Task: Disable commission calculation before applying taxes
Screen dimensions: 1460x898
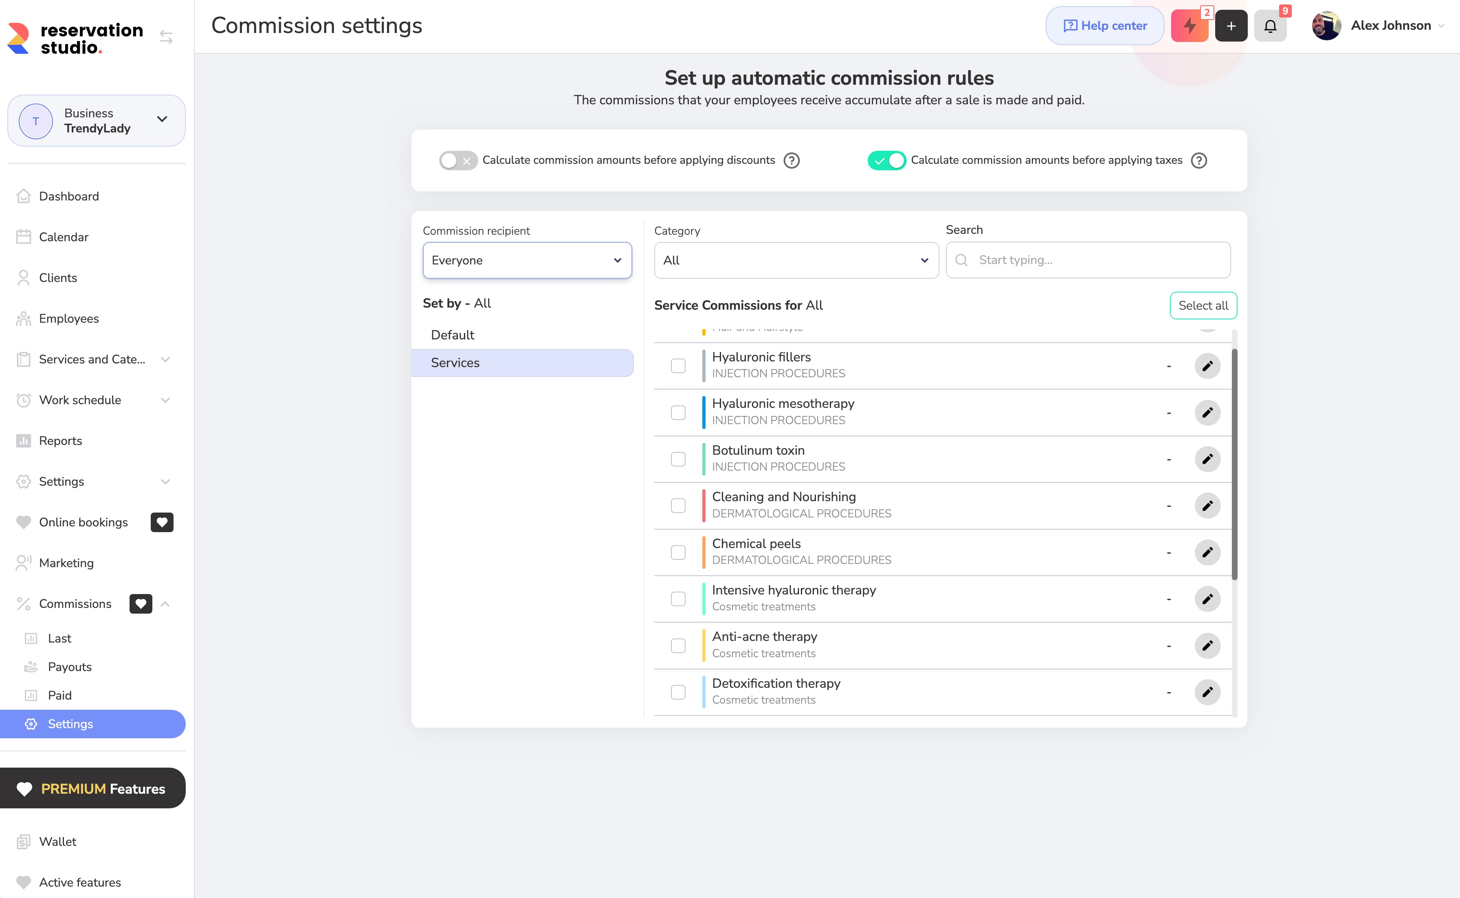Action: point(886,161)
